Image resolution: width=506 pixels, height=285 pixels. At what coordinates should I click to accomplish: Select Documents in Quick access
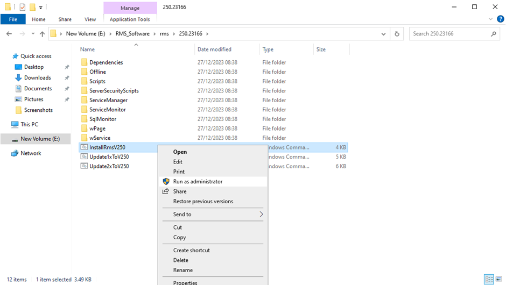pyautogui.click(x=38, y=89)
